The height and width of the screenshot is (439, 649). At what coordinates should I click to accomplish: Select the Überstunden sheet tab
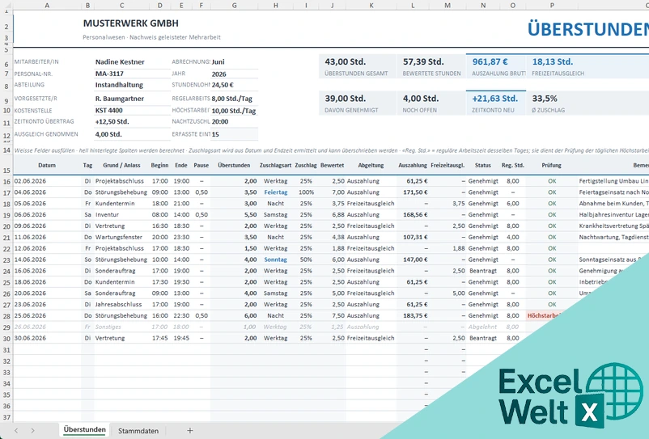point(84,430)
